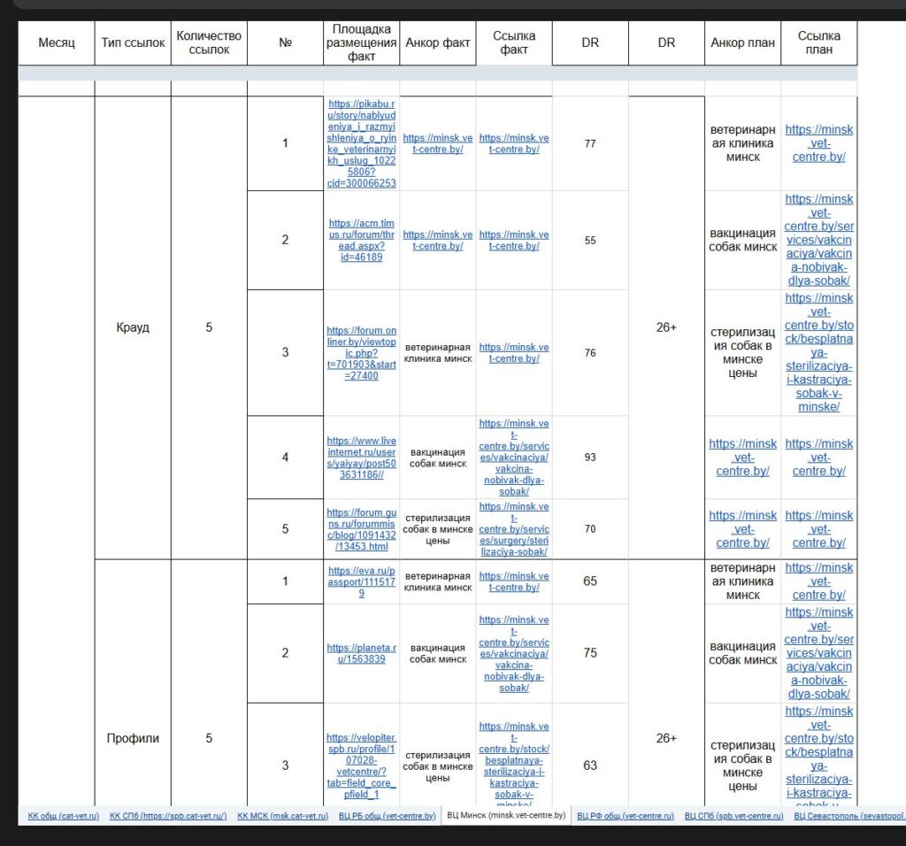
Task: Open the planeta.ru/1563839 link
Action: pyautogui.click(x=362, y=654)
